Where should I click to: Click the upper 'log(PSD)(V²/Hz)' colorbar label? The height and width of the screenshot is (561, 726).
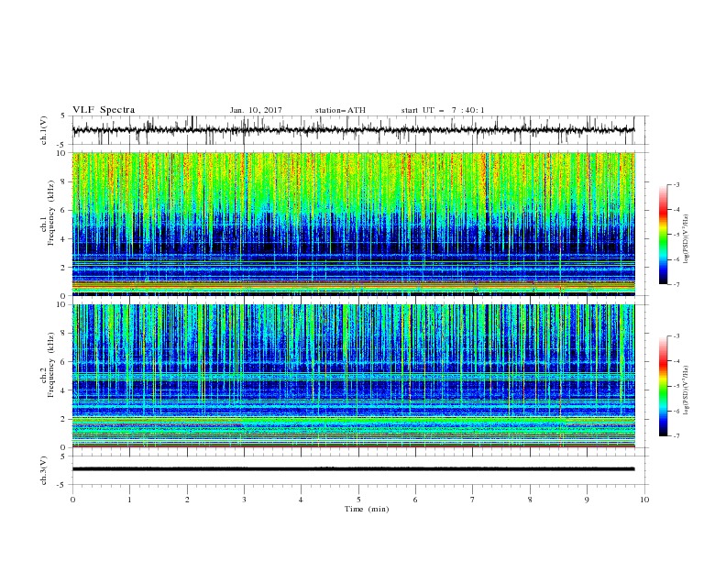(x=687, y=239)
